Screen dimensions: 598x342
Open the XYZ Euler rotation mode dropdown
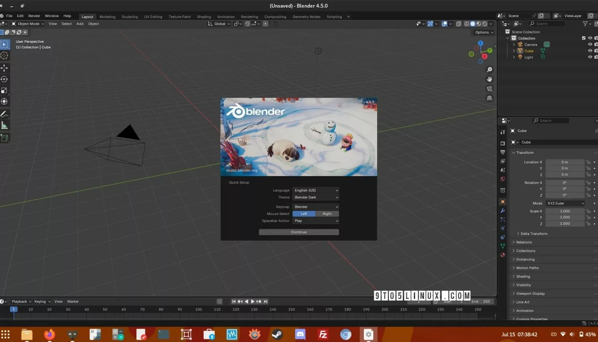(x=565, y=203)
